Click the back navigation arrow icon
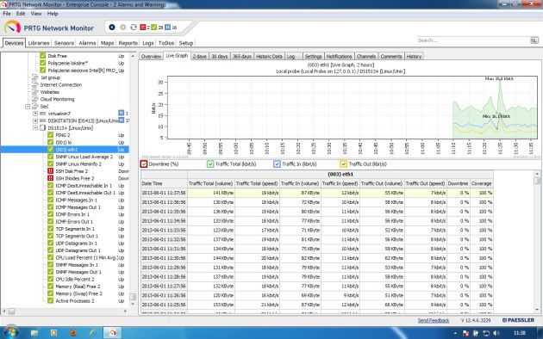 pyautogui.click(x=112, y=27)
